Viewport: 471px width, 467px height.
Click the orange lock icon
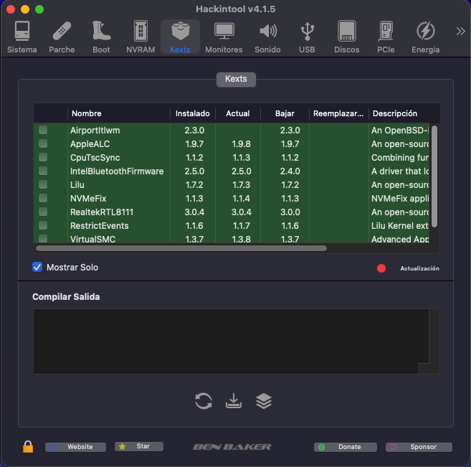28,447
